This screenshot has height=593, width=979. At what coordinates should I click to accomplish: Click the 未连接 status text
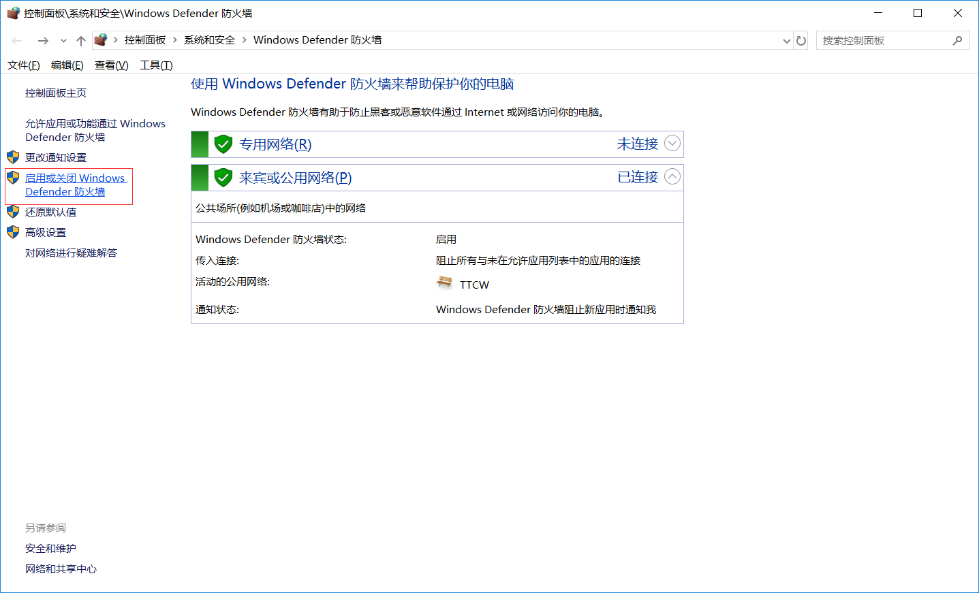point(638,144)
